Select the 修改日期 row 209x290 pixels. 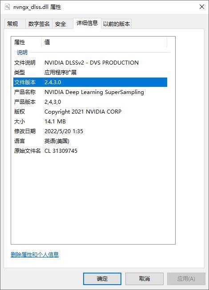(x=90, y=131)
